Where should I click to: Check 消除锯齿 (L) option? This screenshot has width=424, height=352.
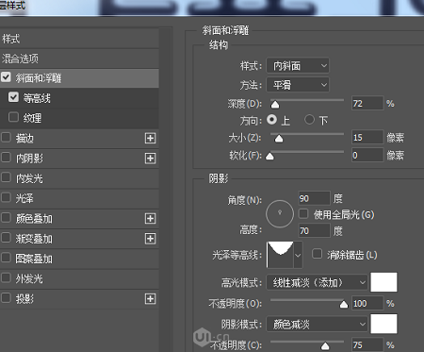[x=317, y=254]
